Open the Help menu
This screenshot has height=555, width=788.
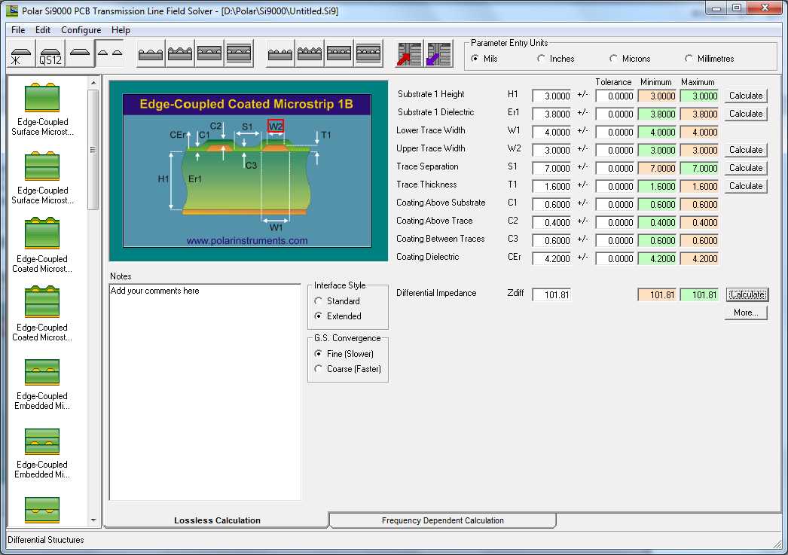coord(121,30)
